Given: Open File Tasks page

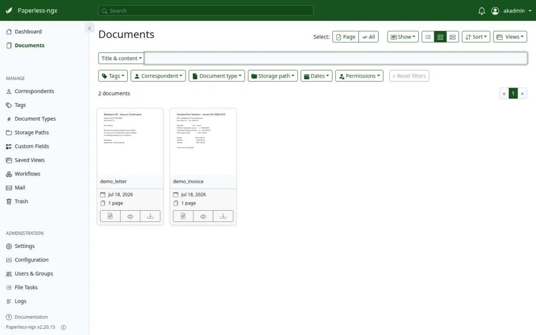Looking at the screenshot, I should tap(26, 288).
